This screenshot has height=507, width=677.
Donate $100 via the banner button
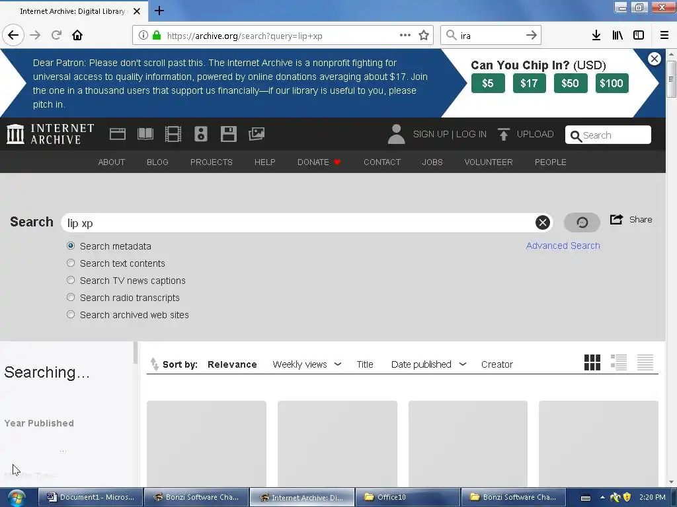(612, 83)
